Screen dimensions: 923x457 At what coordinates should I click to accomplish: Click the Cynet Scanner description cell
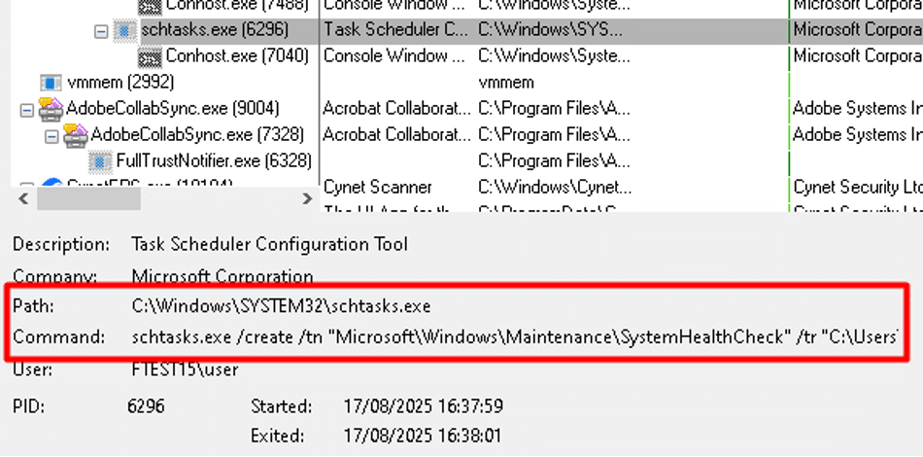378,187
